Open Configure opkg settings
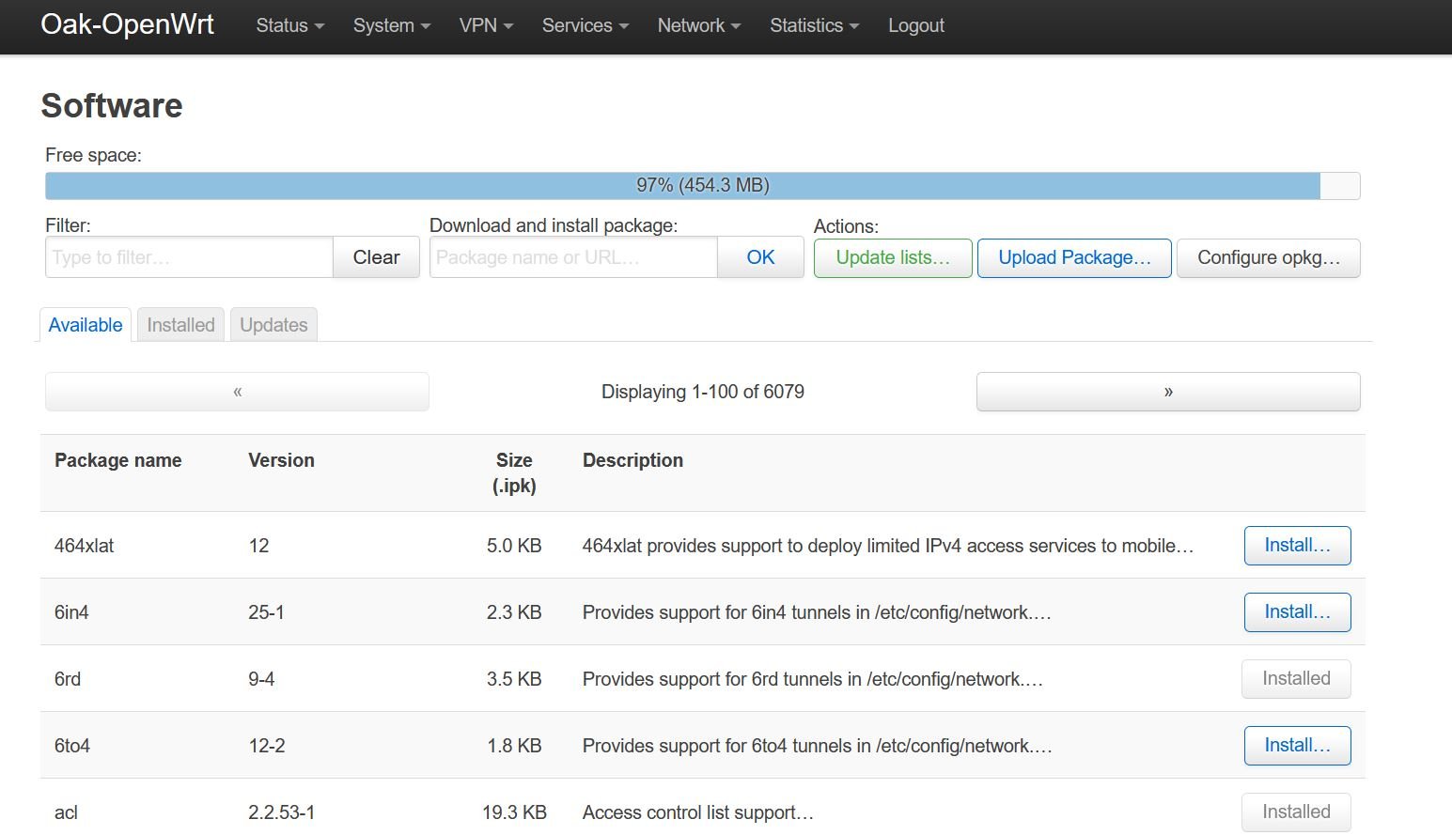Screen dimensions: 1452x835 [x=1268, y=258]
